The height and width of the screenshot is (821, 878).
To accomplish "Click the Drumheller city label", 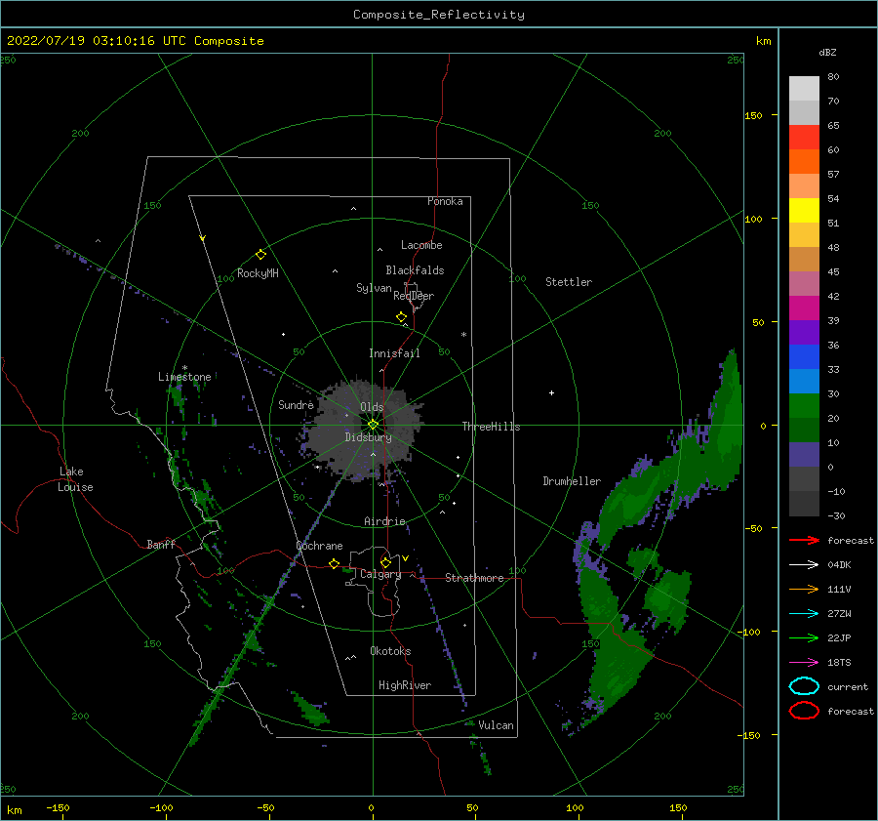I will pos(572,481).
